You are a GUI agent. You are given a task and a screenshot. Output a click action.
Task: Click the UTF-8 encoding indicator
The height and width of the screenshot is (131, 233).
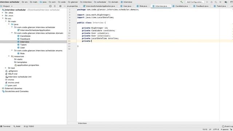point(216,130)
